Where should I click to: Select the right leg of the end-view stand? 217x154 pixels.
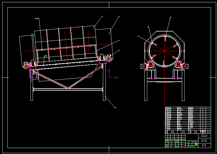pos(183,85)
